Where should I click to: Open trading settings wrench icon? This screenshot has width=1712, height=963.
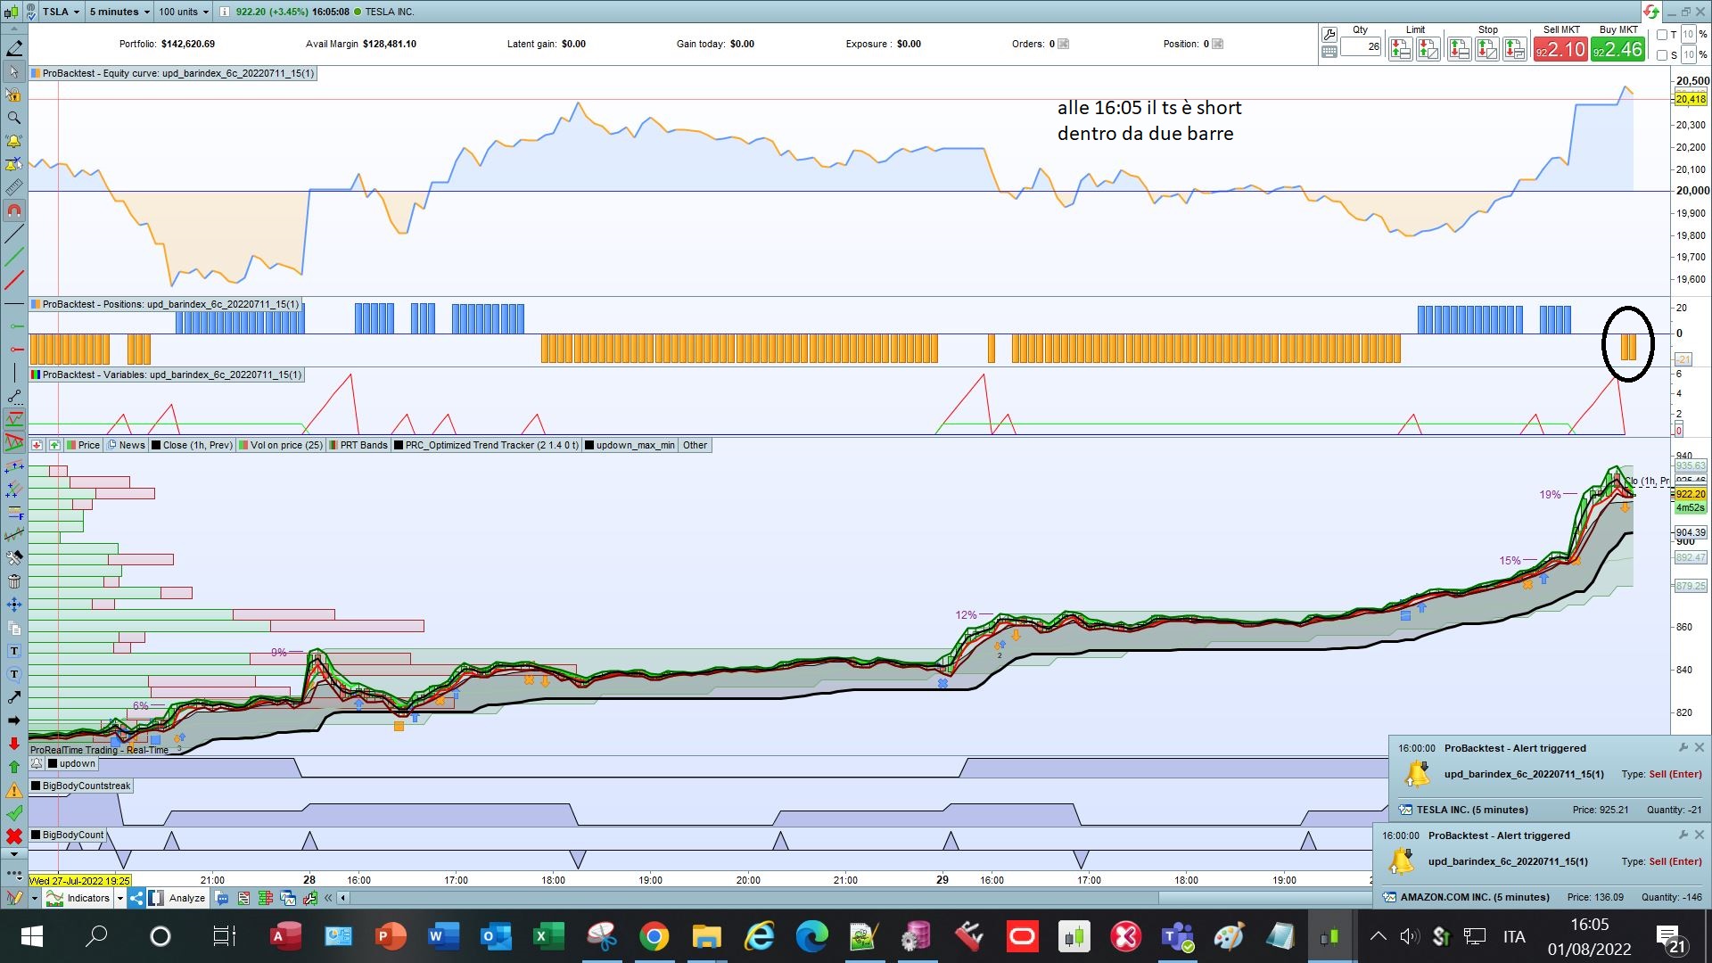(x=1329, y=34)
